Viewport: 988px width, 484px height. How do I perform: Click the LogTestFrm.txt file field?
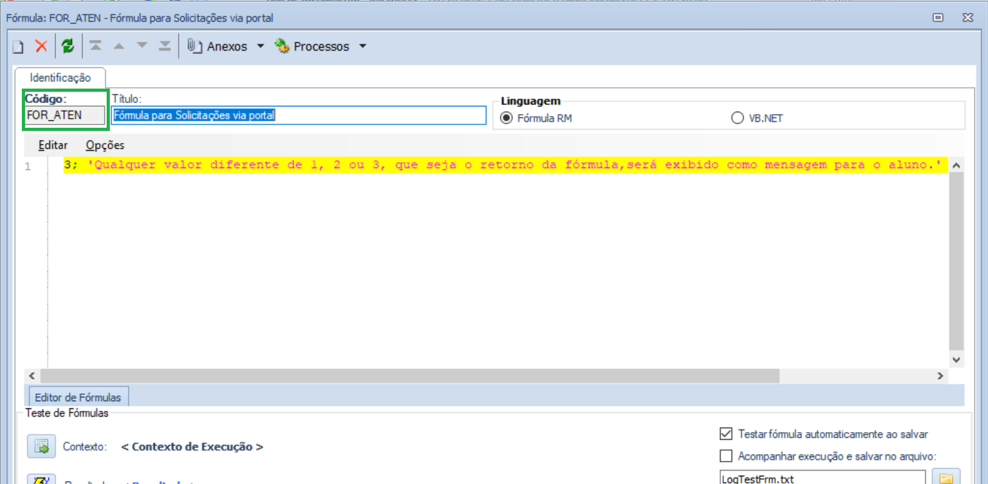(x=823, y=478)
